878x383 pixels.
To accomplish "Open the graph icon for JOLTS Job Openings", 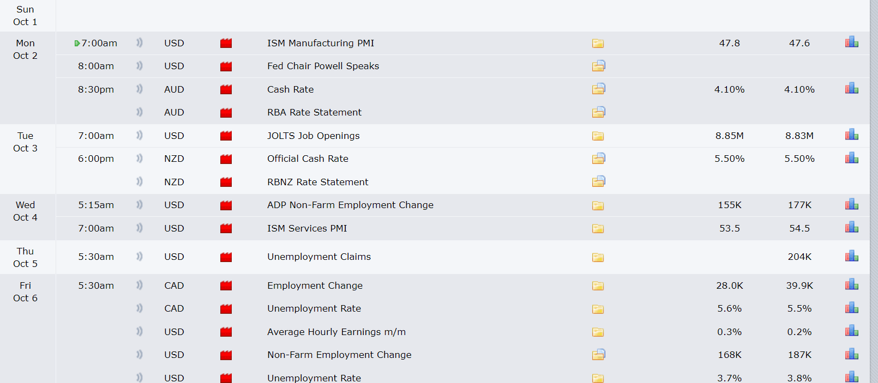I will [851, 135].
